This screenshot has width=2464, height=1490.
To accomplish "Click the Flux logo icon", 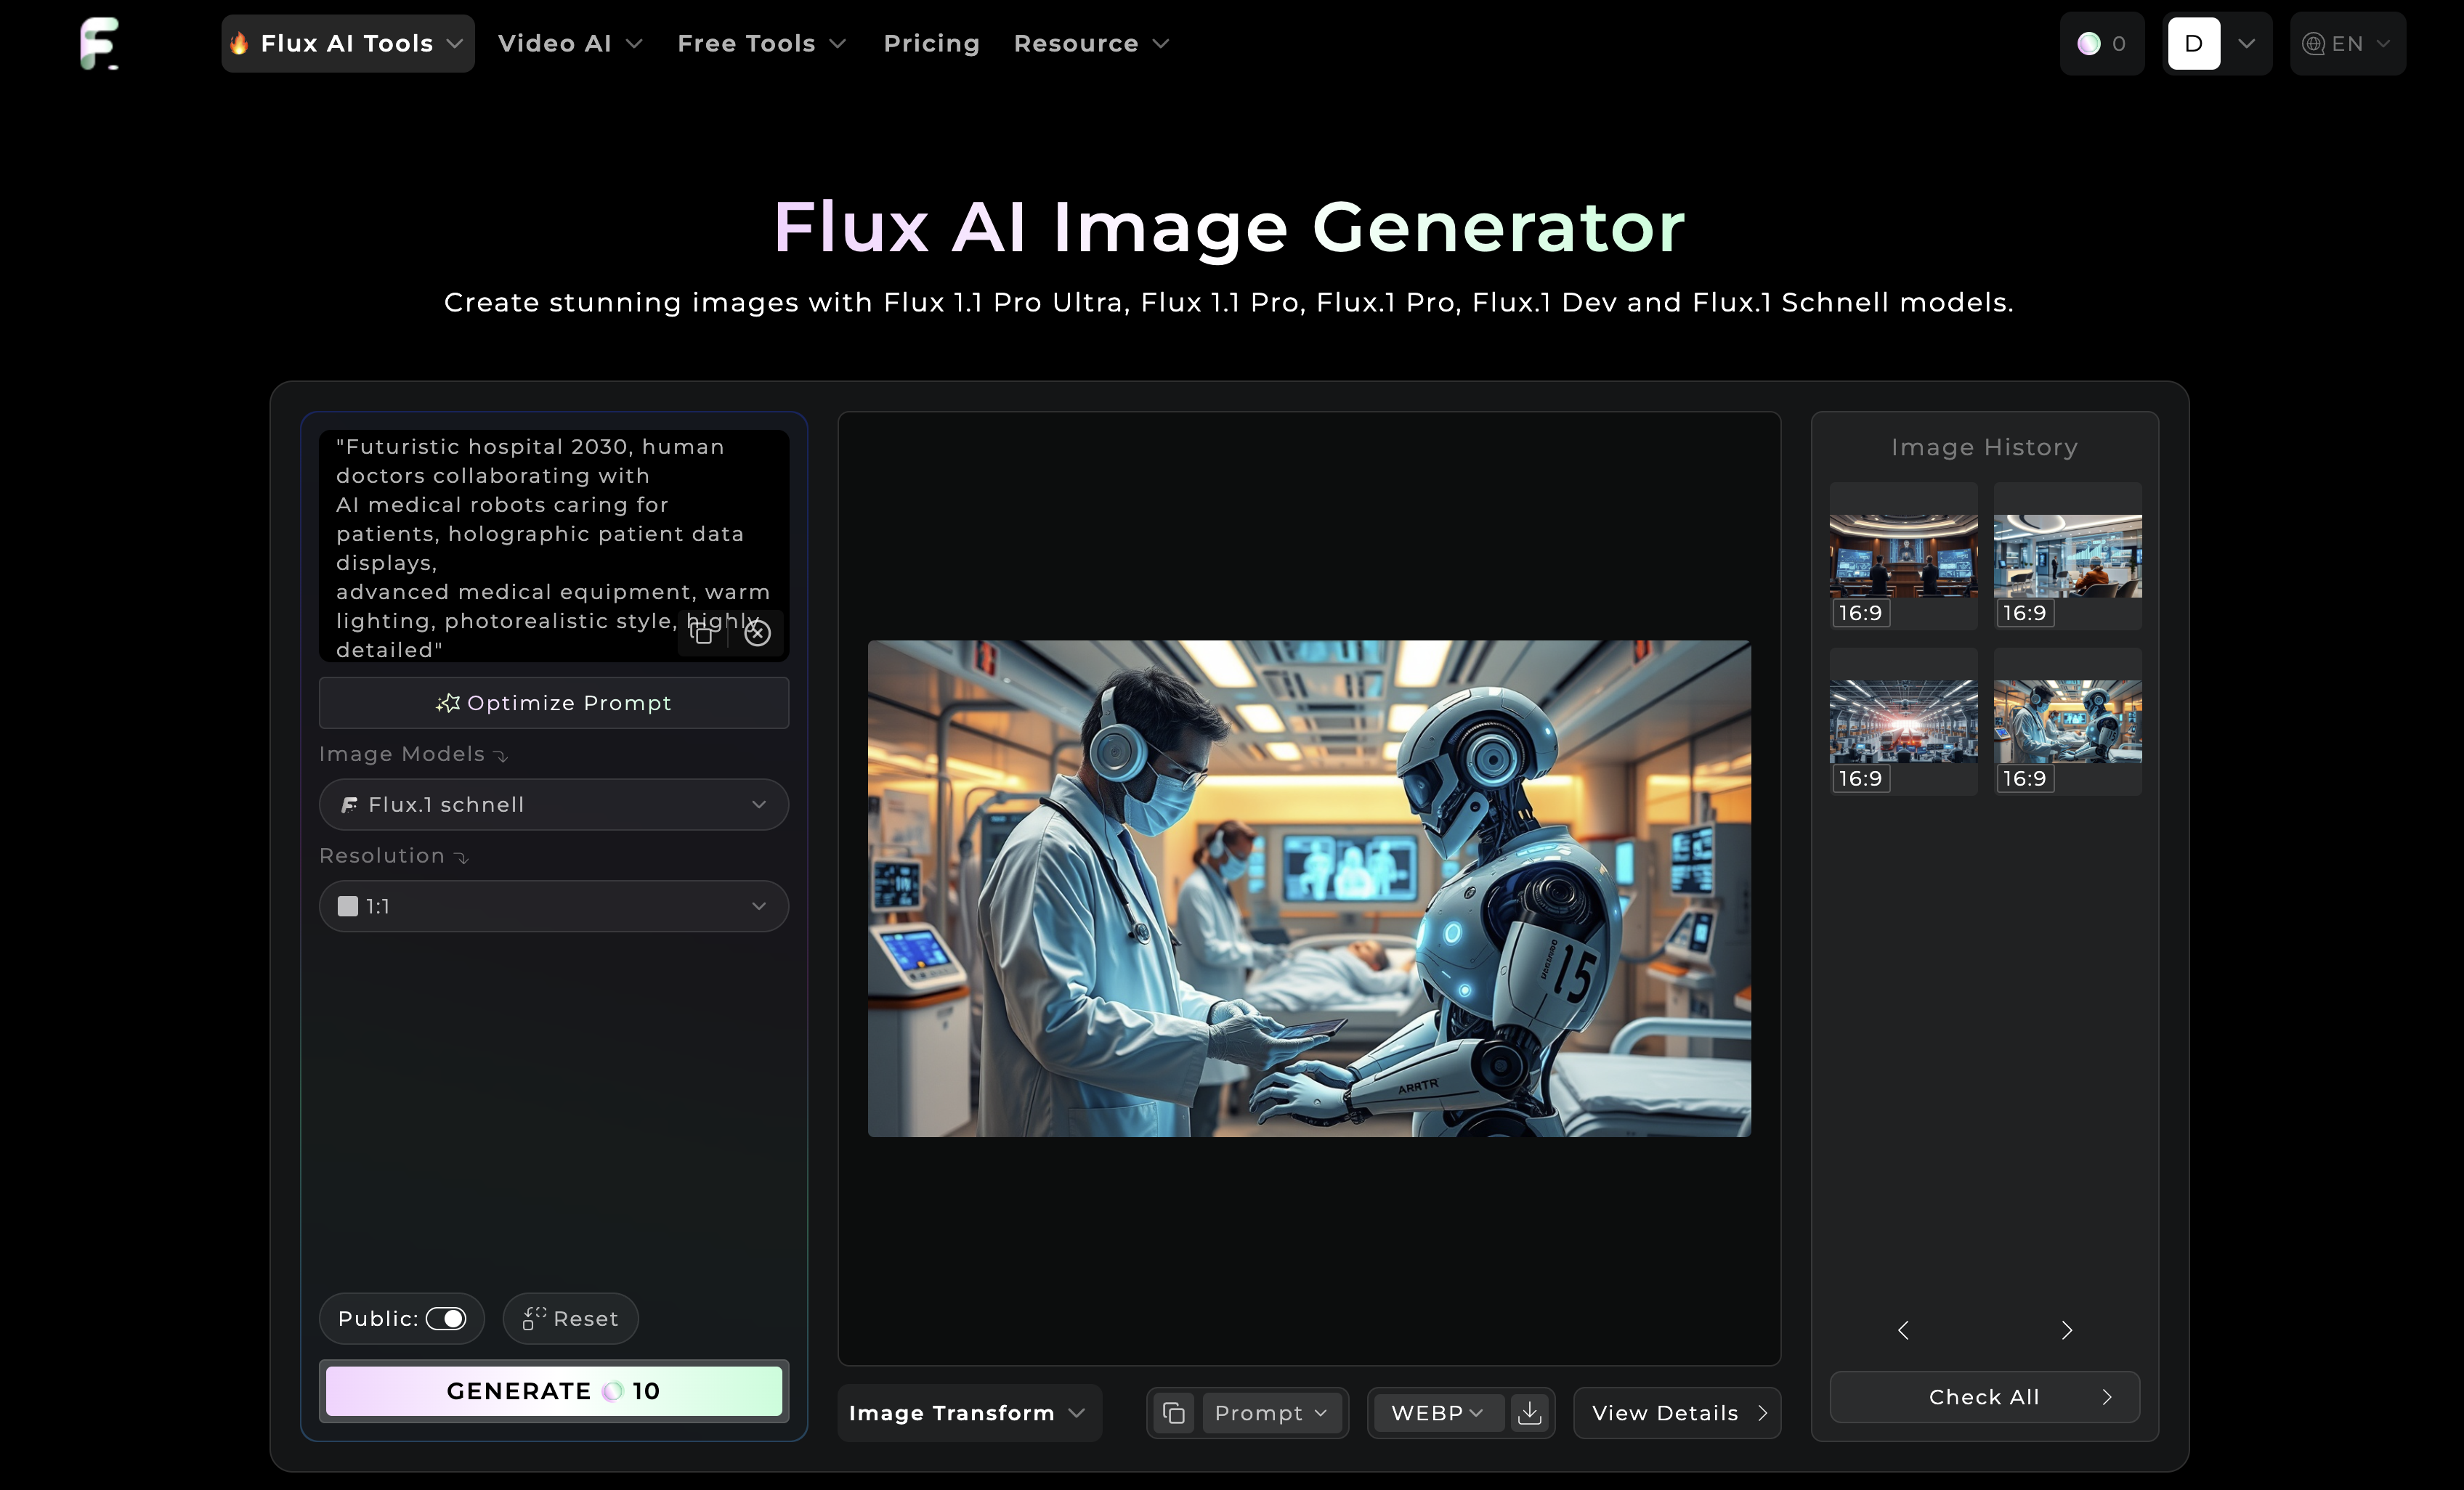I will tap(99, 43).
